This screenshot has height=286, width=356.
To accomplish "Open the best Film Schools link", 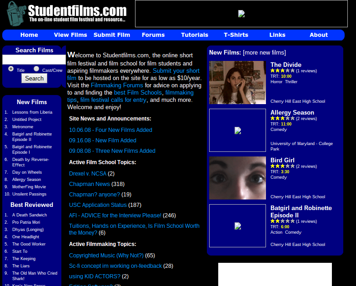I will (x=138, y=93).
